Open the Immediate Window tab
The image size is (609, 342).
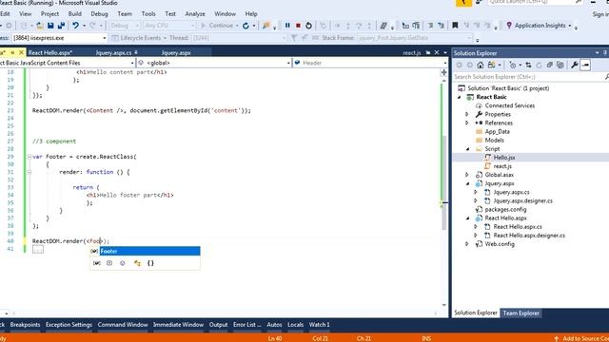[x=178, y=325]
